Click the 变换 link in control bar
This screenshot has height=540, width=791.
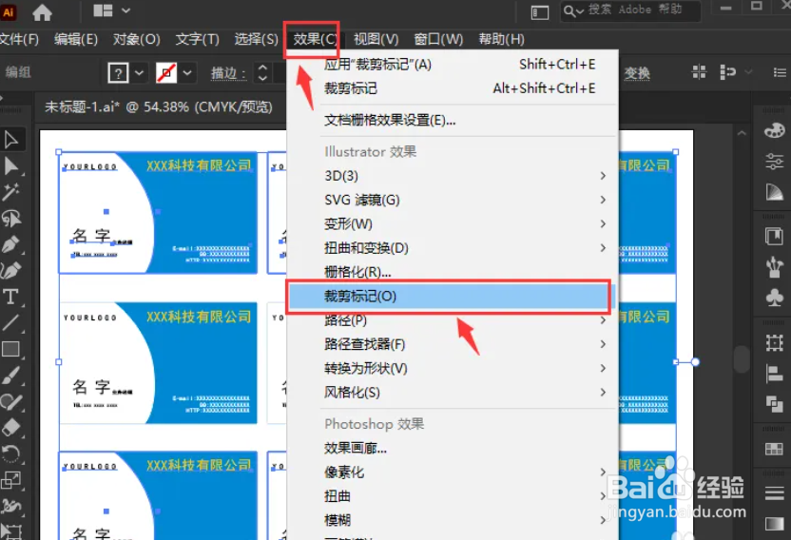(637, 74)
